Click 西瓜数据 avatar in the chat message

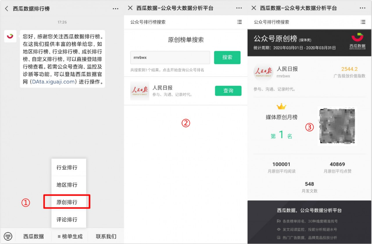coord(10,36)
